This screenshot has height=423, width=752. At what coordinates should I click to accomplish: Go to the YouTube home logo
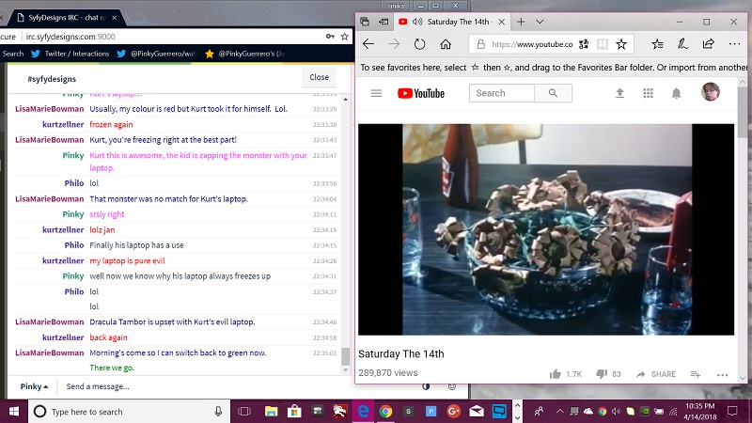[421, 93]
